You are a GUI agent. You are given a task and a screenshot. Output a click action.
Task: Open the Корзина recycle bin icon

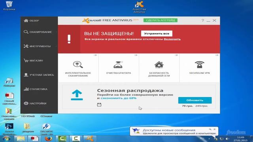pos(9,6)
